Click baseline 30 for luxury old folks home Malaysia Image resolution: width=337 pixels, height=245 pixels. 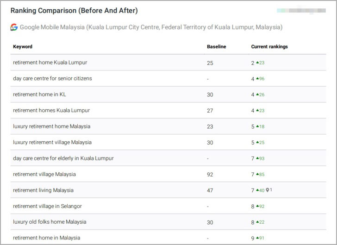coord(210,222)
